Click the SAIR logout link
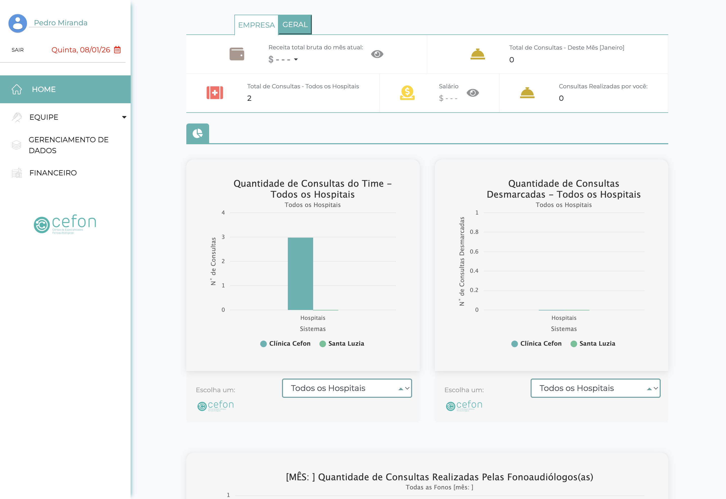Screen dimensions: 726x499 coord(17,50)
